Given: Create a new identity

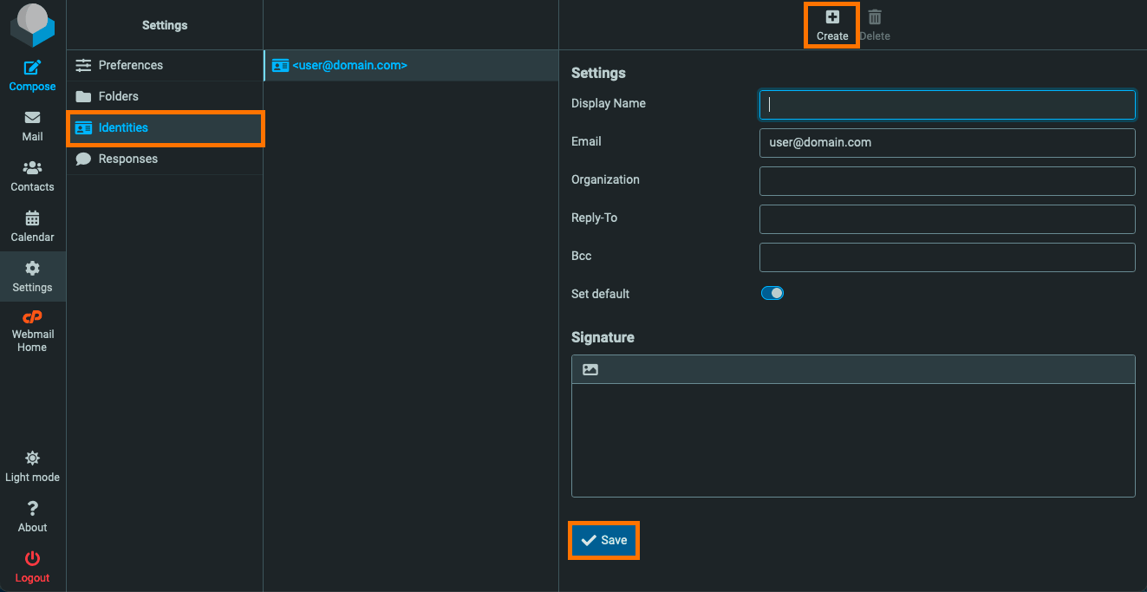Looking at the screenshot, I should 832,25.
